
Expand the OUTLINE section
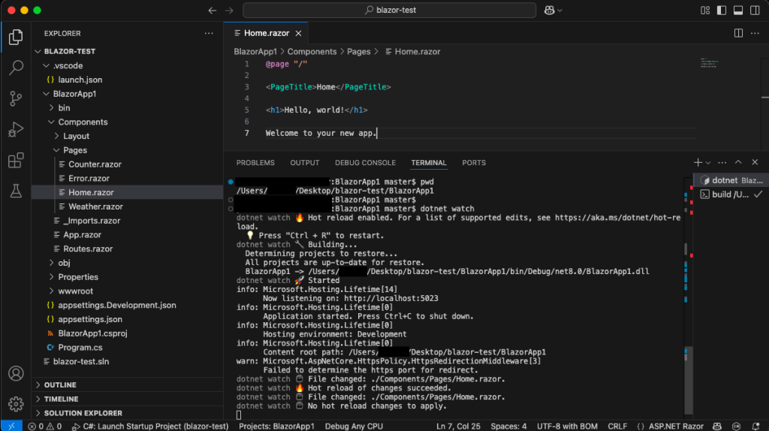pos(128,385)
